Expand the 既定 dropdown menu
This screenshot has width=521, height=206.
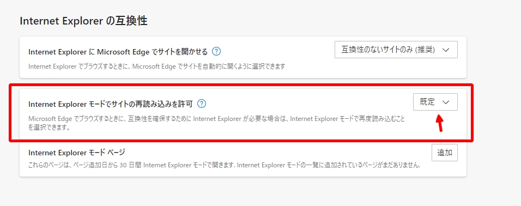435,102
